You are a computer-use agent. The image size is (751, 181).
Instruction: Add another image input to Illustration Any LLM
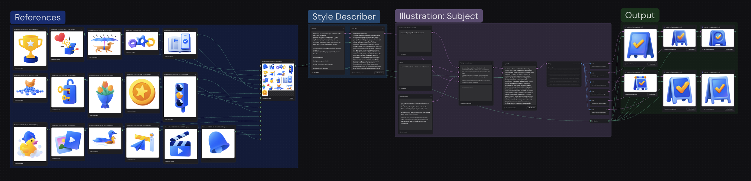click(511, 108)
